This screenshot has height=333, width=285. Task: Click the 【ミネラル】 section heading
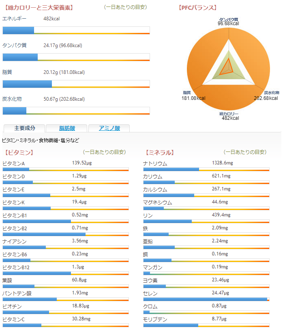coord(159,153)
